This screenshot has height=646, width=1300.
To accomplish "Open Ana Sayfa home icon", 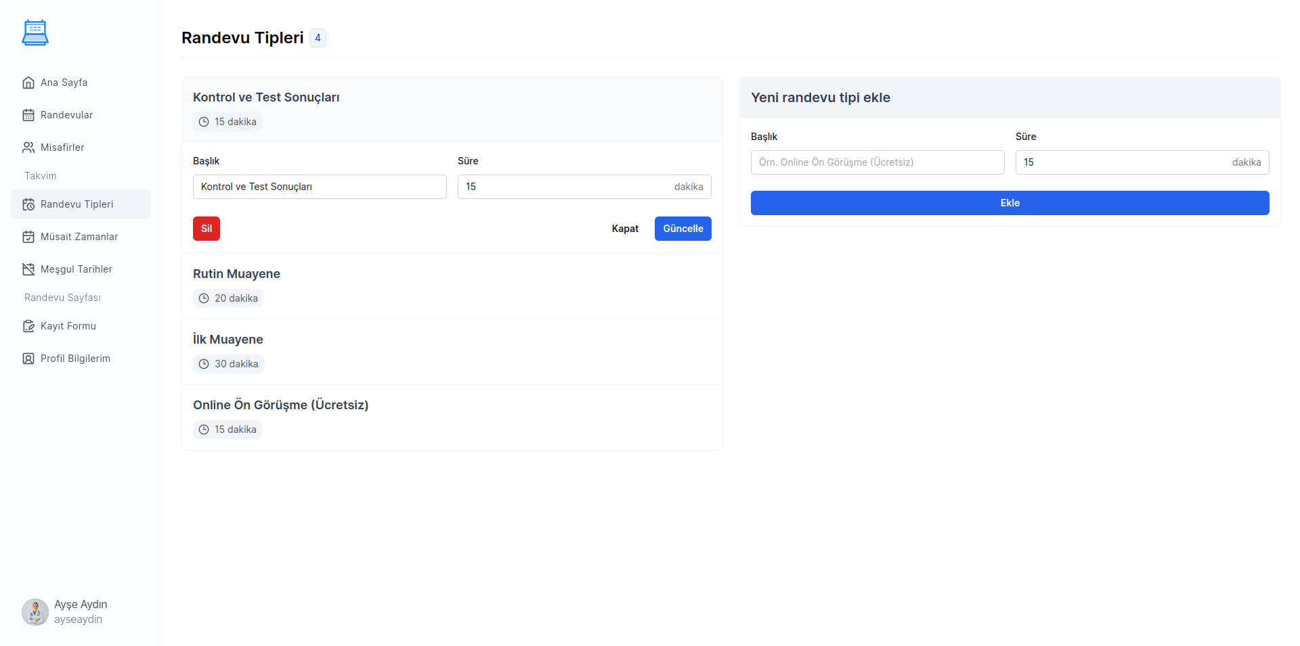I will pyautogui.click(x=28, y=83).
